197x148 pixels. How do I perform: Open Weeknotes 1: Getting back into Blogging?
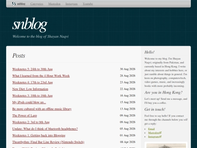coord(39,136)
